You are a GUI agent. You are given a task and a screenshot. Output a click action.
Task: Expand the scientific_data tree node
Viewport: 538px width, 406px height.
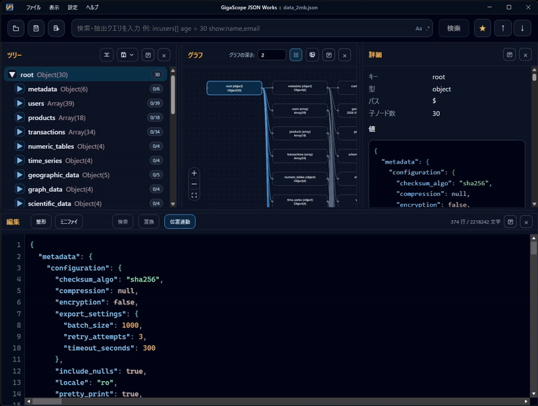click(20, 204)
